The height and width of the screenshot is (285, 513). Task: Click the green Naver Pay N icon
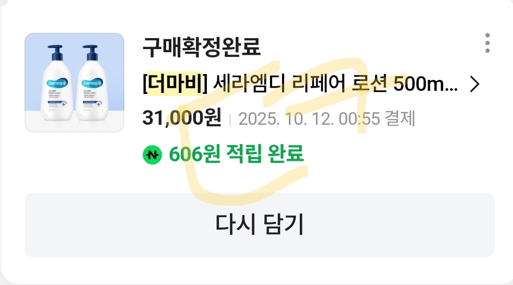point(152,155)
